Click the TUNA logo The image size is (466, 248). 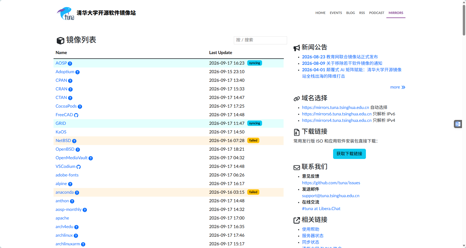pyautogui.click(x=65, y=13)
